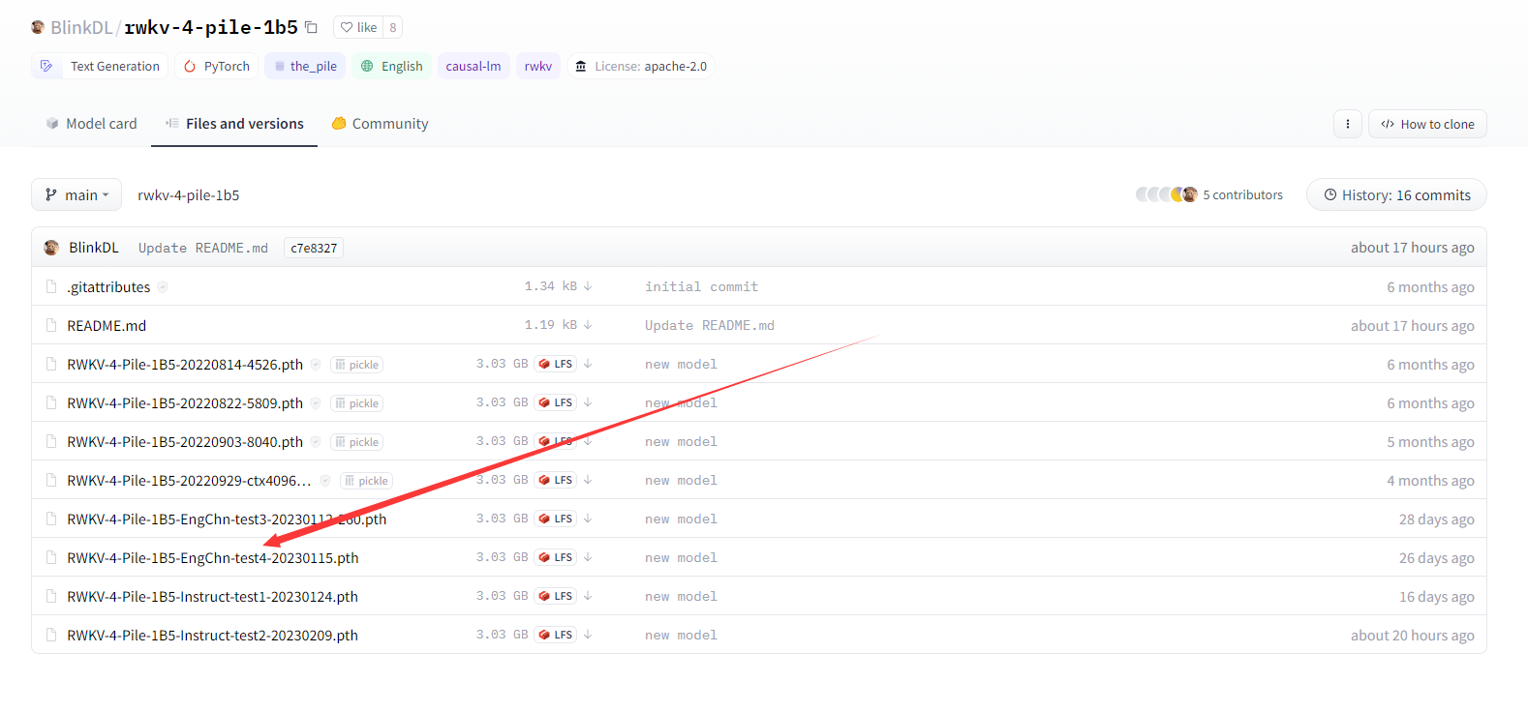Download EngChn-test4-20230115.pth via arrow icon
This screenshot has width=1528, height=712.
(588, 557)
